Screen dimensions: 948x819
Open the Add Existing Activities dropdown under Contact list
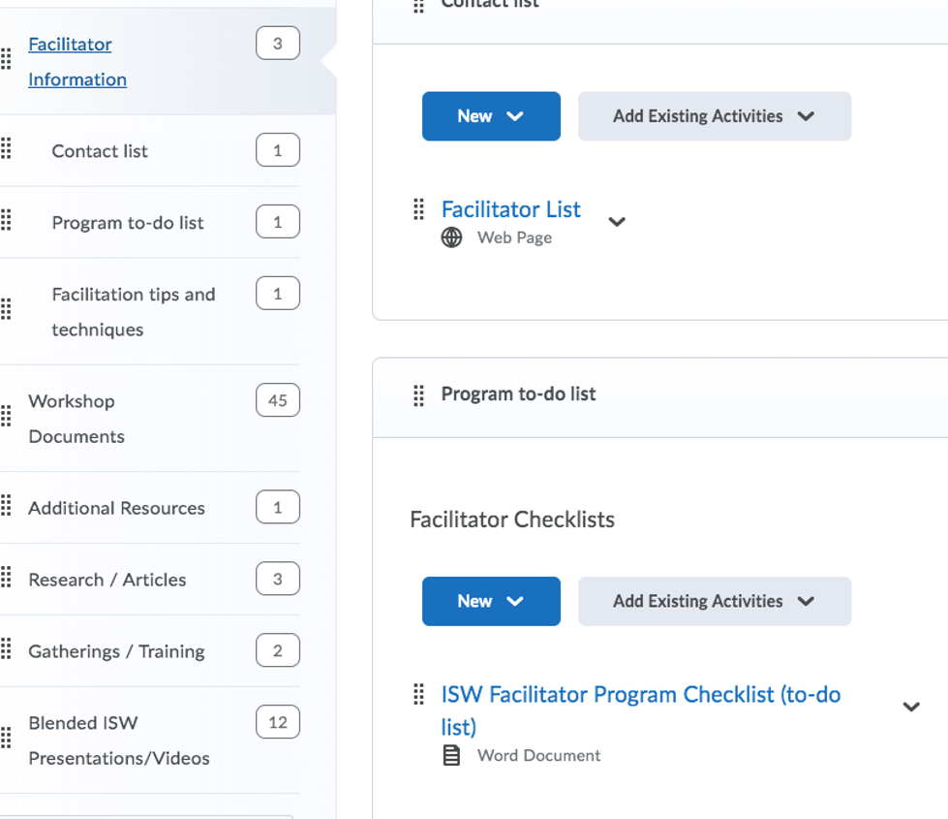tap(714, 115)
